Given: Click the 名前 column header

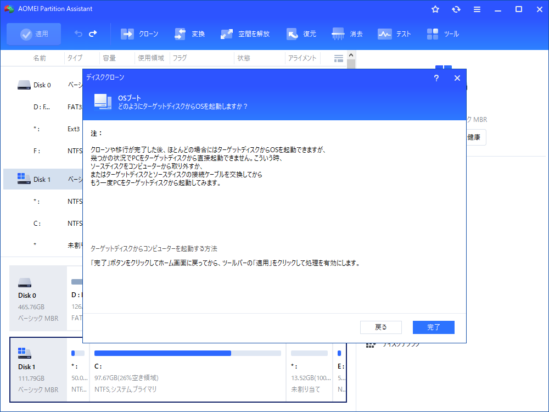Looking at the screenshot, I should [x=40, y=58].
